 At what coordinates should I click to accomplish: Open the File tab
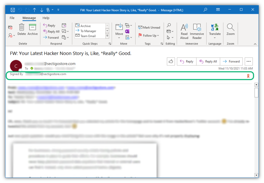point(12,18)
